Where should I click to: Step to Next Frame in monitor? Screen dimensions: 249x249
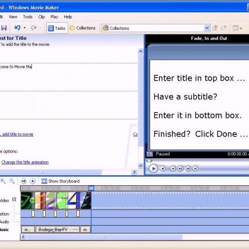click(x=188, y=169)
